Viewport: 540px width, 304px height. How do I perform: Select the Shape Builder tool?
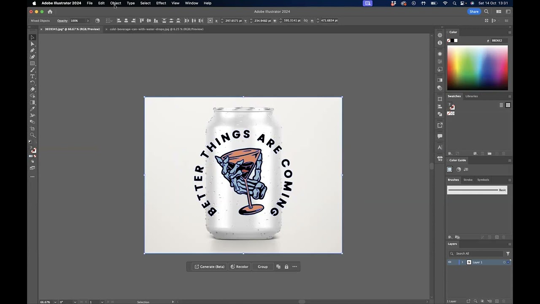32,96
